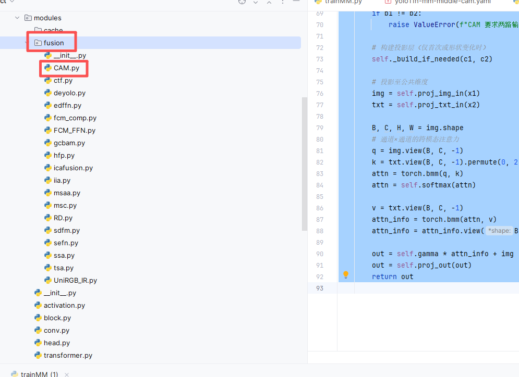Click the Python icon of msaa.py
The width and height of the screenshot is (519, 377).
48,193
